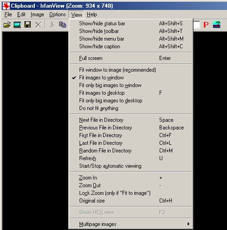Click the About IrfanView picture icon

pyautogui.click(x=217, y=25)
